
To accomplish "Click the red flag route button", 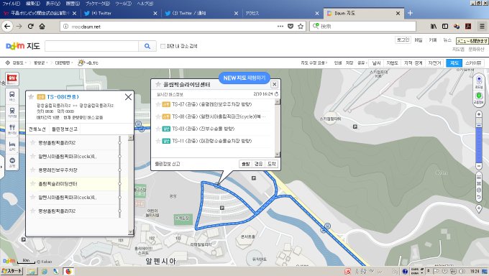I will tap(12, 78).
